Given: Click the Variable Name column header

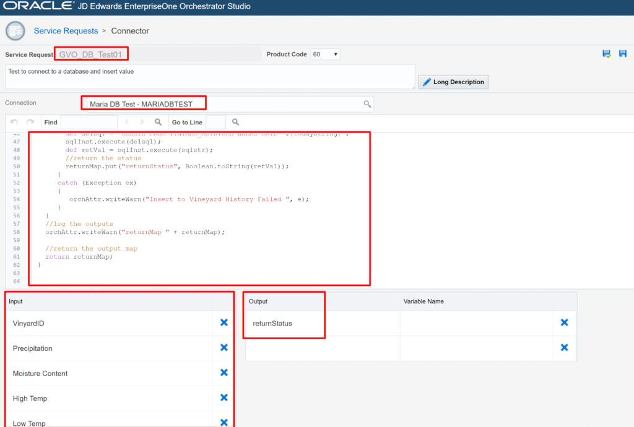Looking at the screenshot, I should (x=423, y=301).
